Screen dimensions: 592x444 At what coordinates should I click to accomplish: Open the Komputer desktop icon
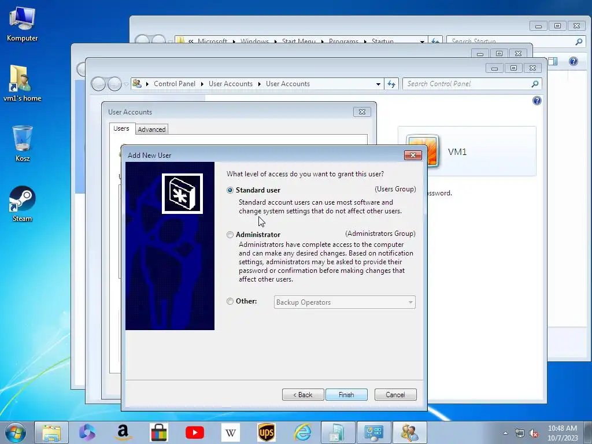(x=22, y=24)
